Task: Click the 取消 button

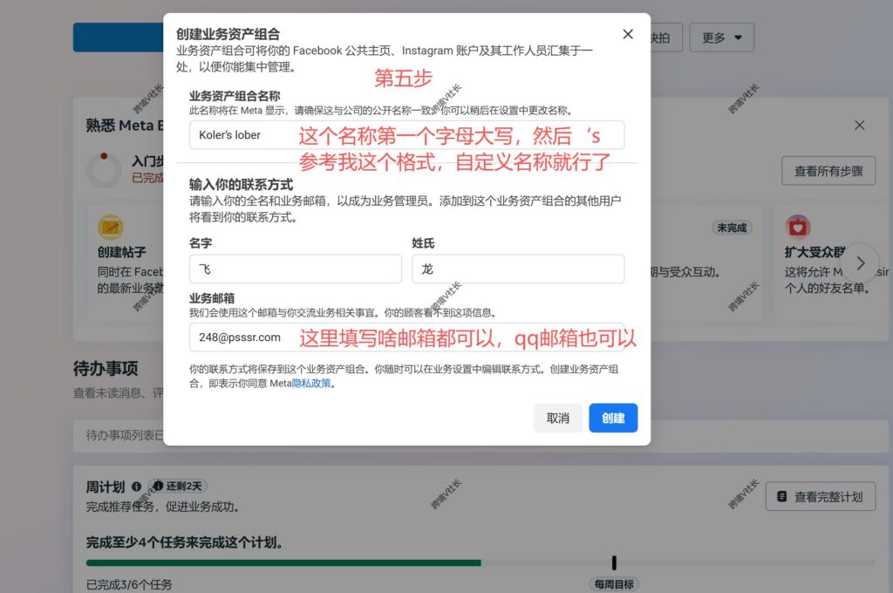Action: tap(557, 418)
